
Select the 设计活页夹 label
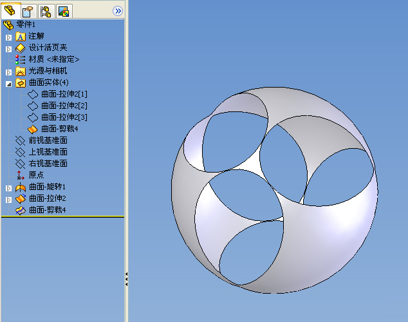48,48
